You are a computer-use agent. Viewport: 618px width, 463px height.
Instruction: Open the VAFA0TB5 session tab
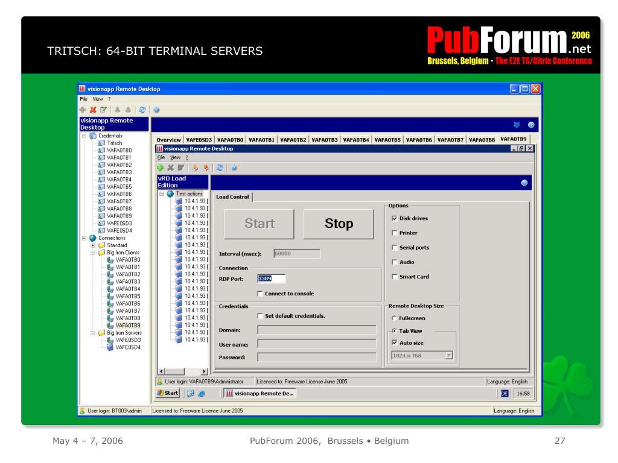[x=387, y=140]
